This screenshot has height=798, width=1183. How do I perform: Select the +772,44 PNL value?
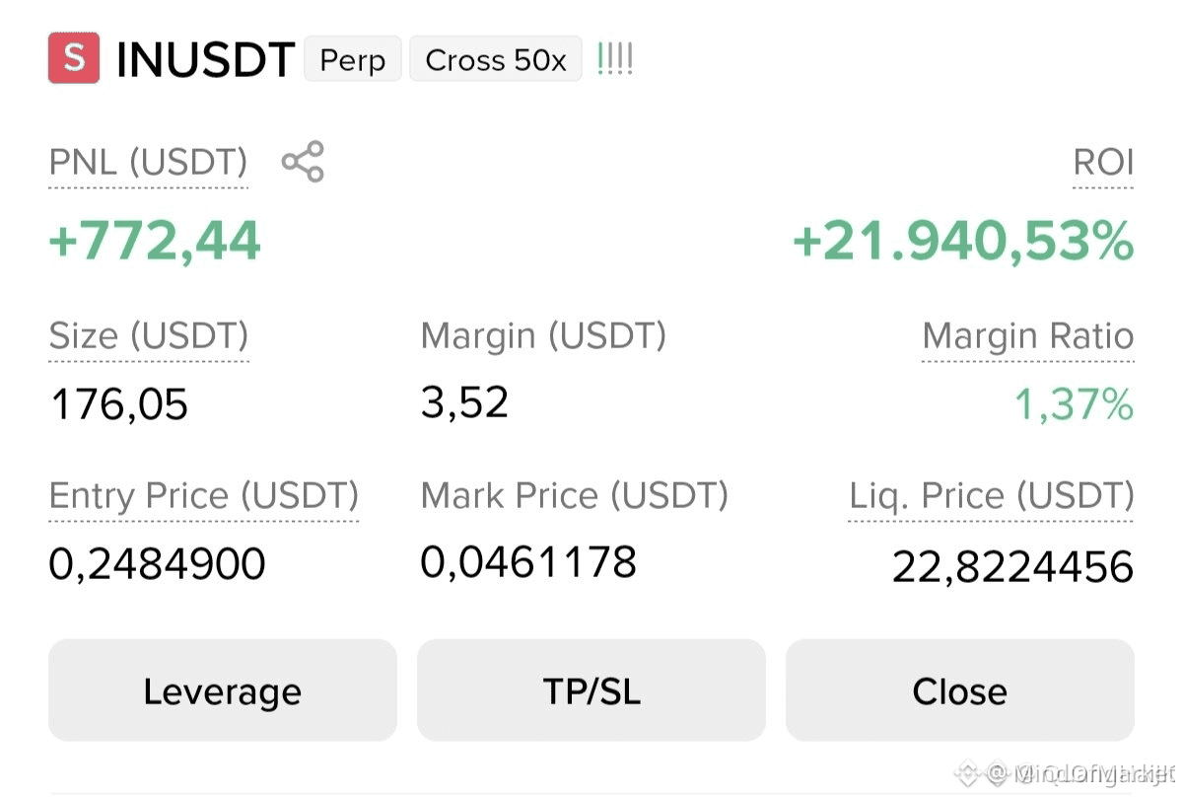(x=155, y=241)
